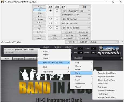Click the Plogue sforzando logo
The width and height of the screenshot is (124, 102).
[x=109, y=51]
